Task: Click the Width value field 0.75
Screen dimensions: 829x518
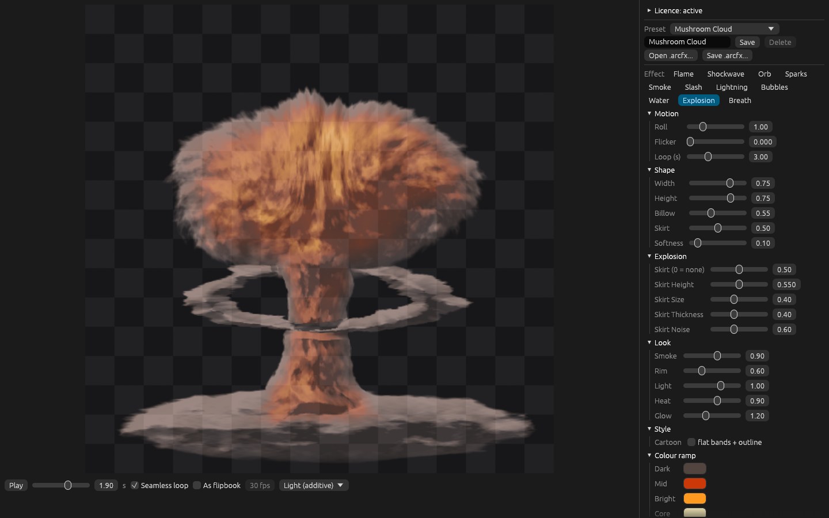Action: [763, 183]
